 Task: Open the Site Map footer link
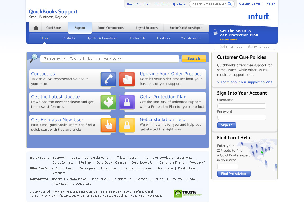point(85,162)
